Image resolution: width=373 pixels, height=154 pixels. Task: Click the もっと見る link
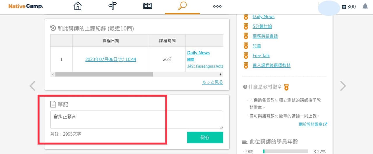(212, 82)
